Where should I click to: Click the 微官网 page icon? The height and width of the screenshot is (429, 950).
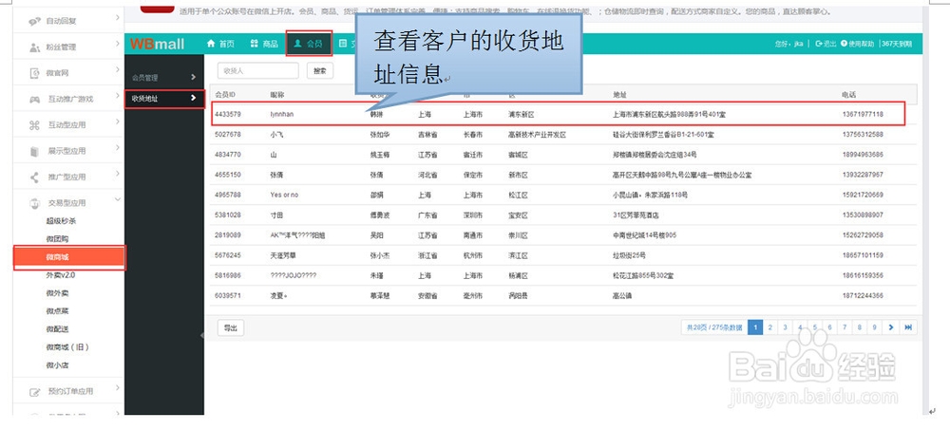(x=35, y=73)
